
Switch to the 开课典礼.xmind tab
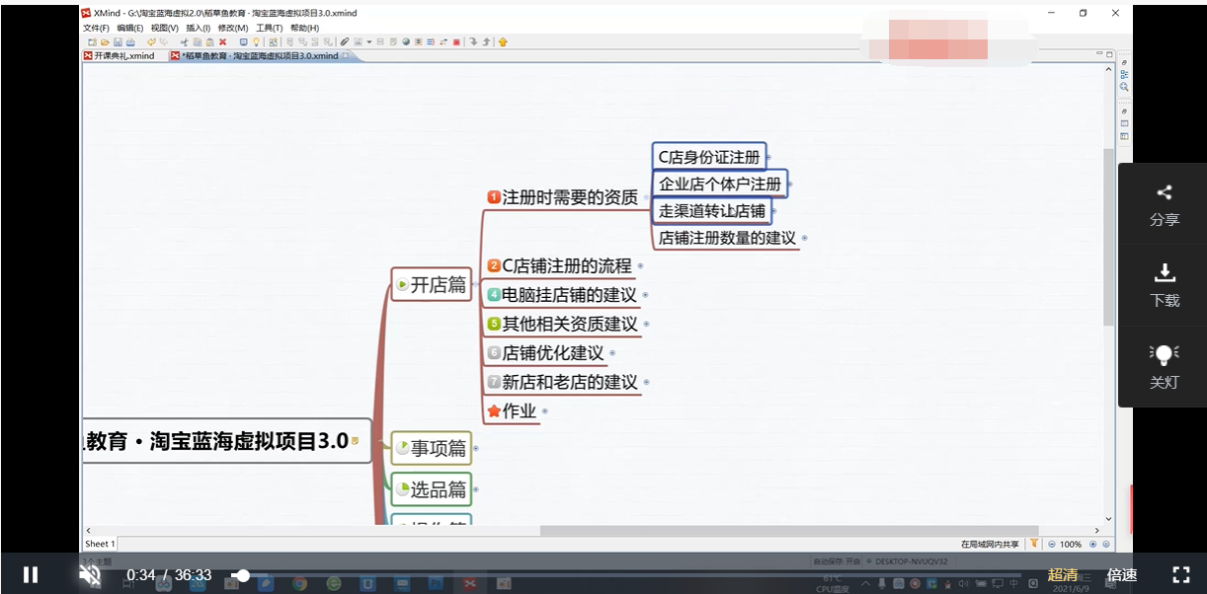(x=121, y=56)
